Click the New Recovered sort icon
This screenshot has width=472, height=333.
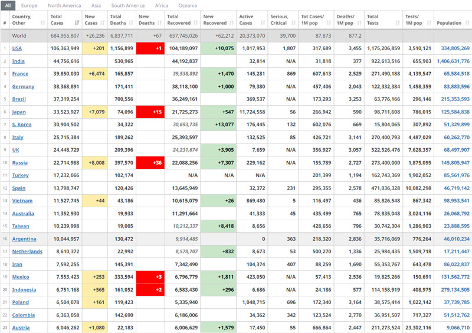click(x=231, y=23)
